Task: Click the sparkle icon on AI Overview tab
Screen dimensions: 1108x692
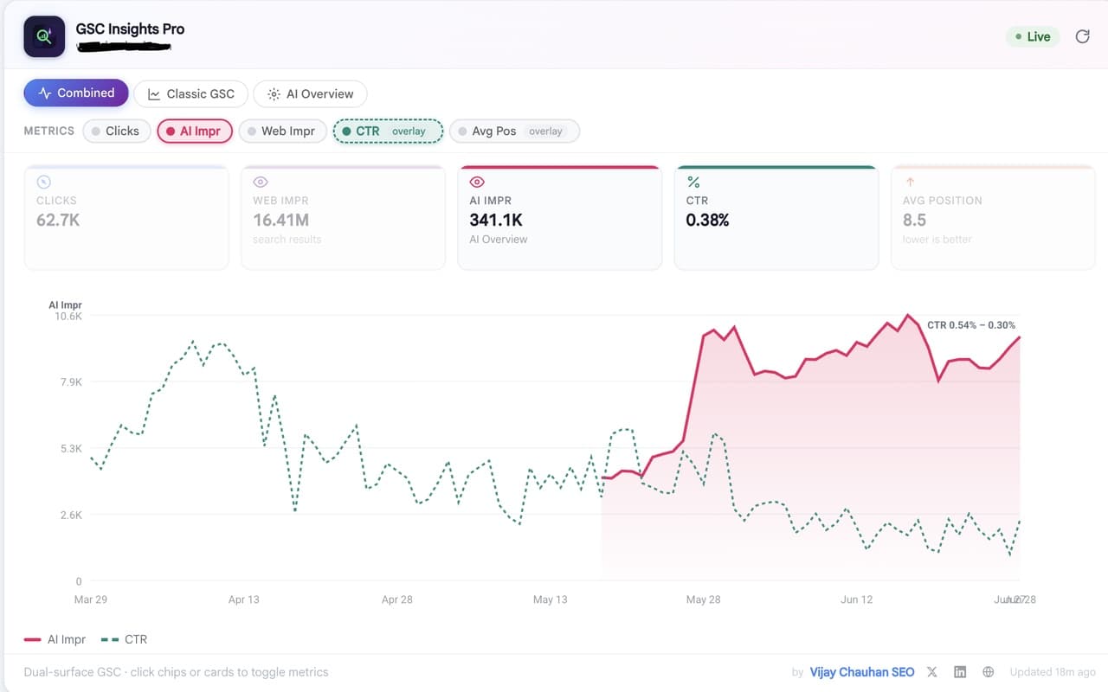Action: pyautogui.click(x=274, y=94)
